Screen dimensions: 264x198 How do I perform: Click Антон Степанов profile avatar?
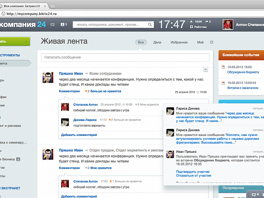click(228, 25)
